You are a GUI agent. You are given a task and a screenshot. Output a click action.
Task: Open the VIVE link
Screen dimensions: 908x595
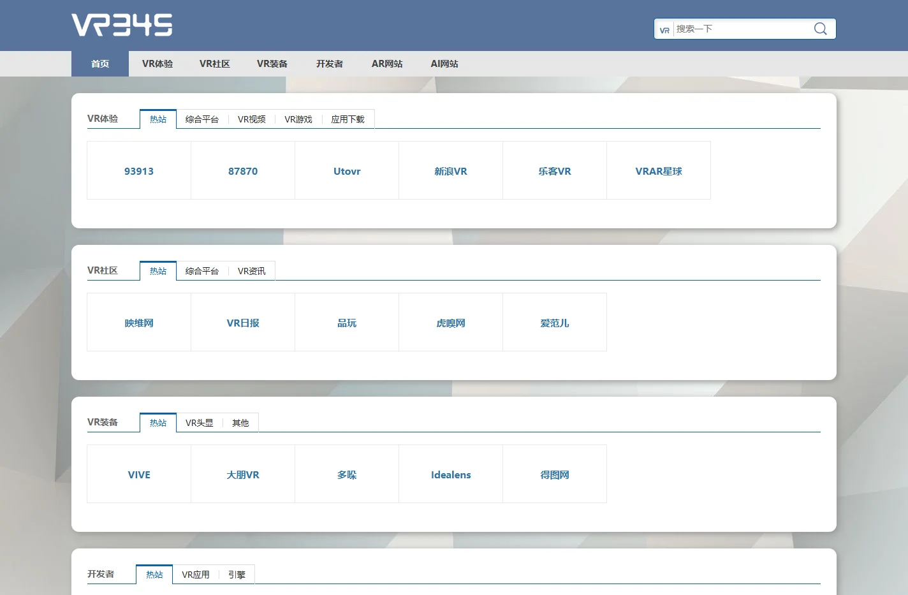(x=139, y=474)
